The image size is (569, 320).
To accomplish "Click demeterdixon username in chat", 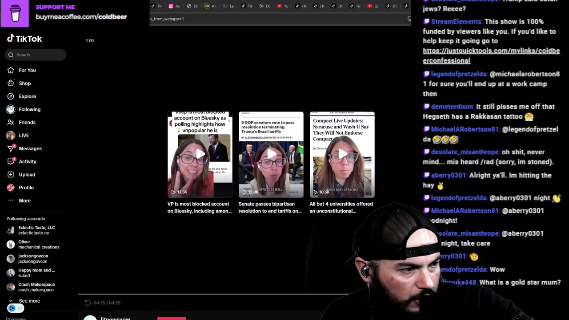I will click(453, 107).
